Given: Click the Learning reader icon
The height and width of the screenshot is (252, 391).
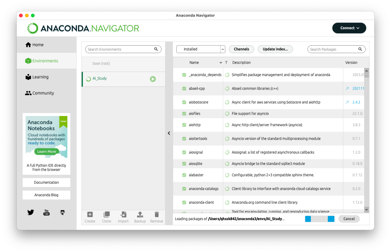Looking at the screenshot, I should point(28,77).
